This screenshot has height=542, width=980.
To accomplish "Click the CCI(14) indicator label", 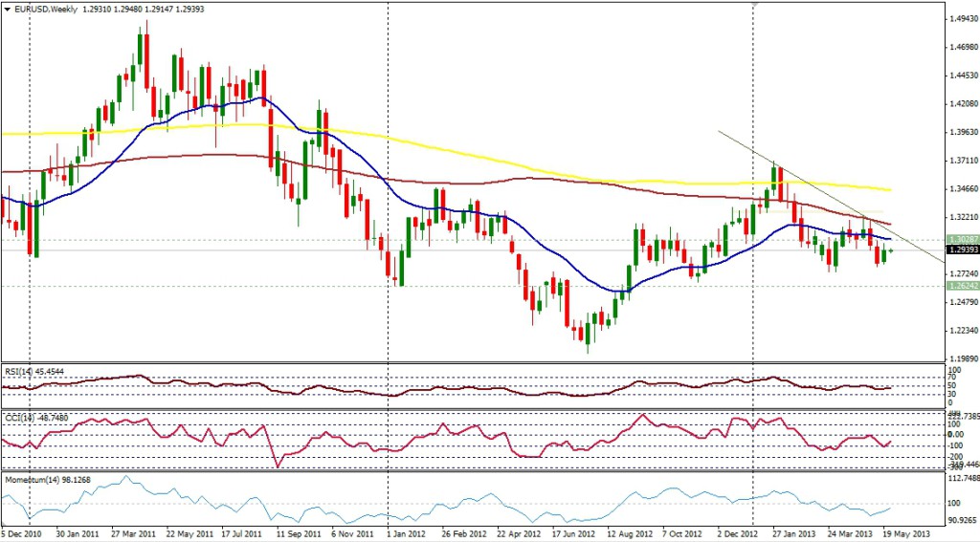I will click(x=35, y=416).
